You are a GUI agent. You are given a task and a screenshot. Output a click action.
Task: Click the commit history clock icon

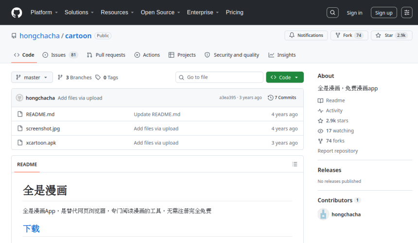point(270,97)
